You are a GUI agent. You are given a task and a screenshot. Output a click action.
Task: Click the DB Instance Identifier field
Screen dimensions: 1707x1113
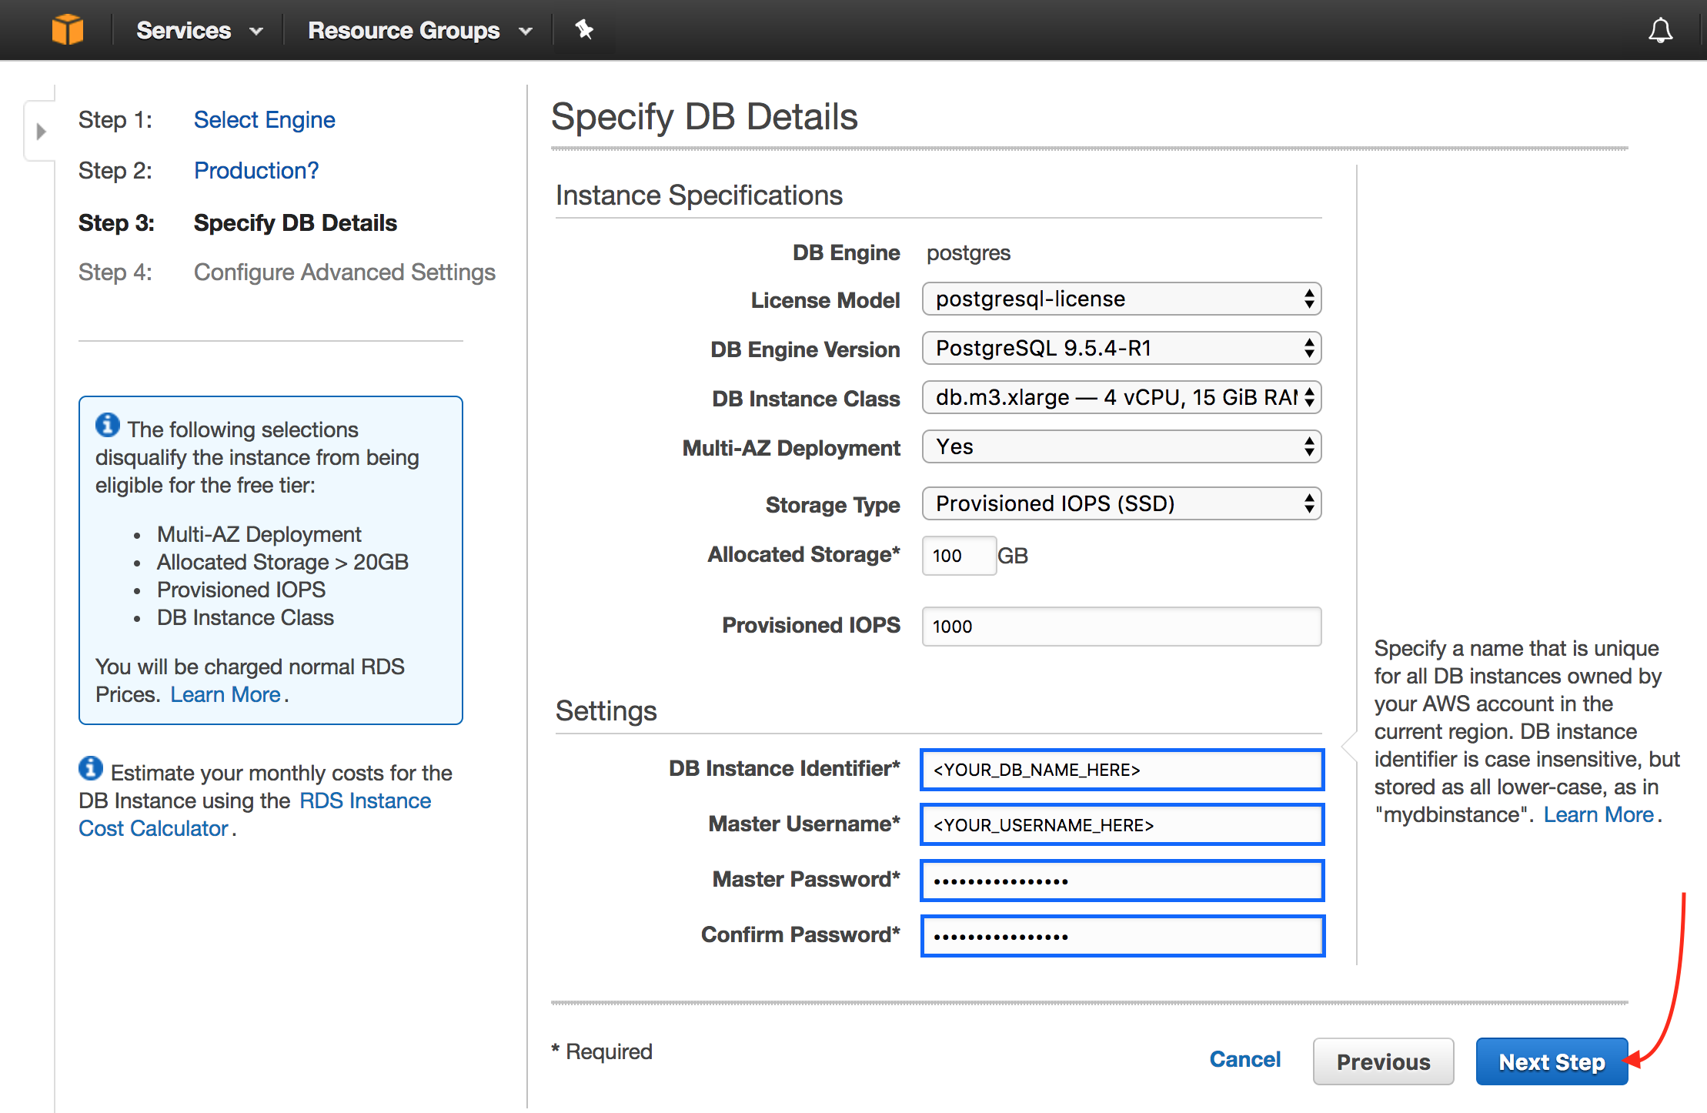1122,770
